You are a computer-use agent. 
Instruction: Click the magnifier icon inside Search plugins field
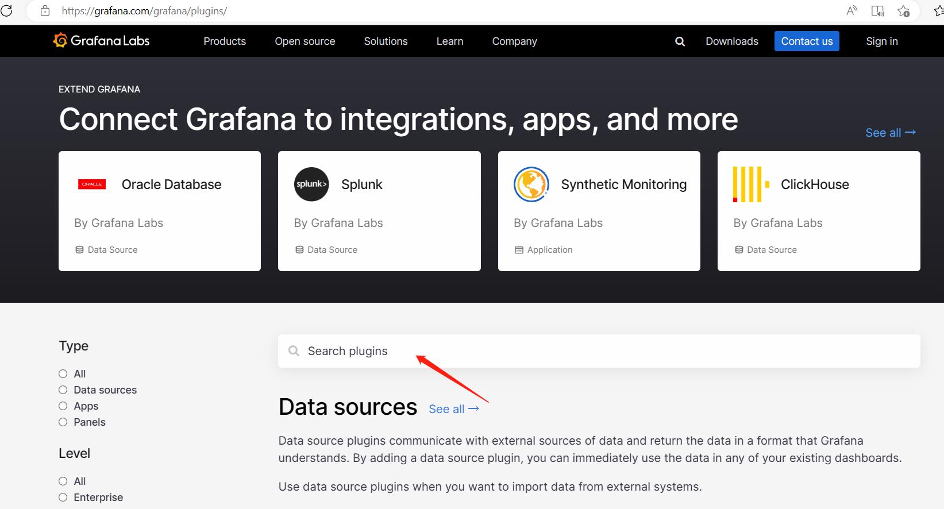(x=294, y=351)
